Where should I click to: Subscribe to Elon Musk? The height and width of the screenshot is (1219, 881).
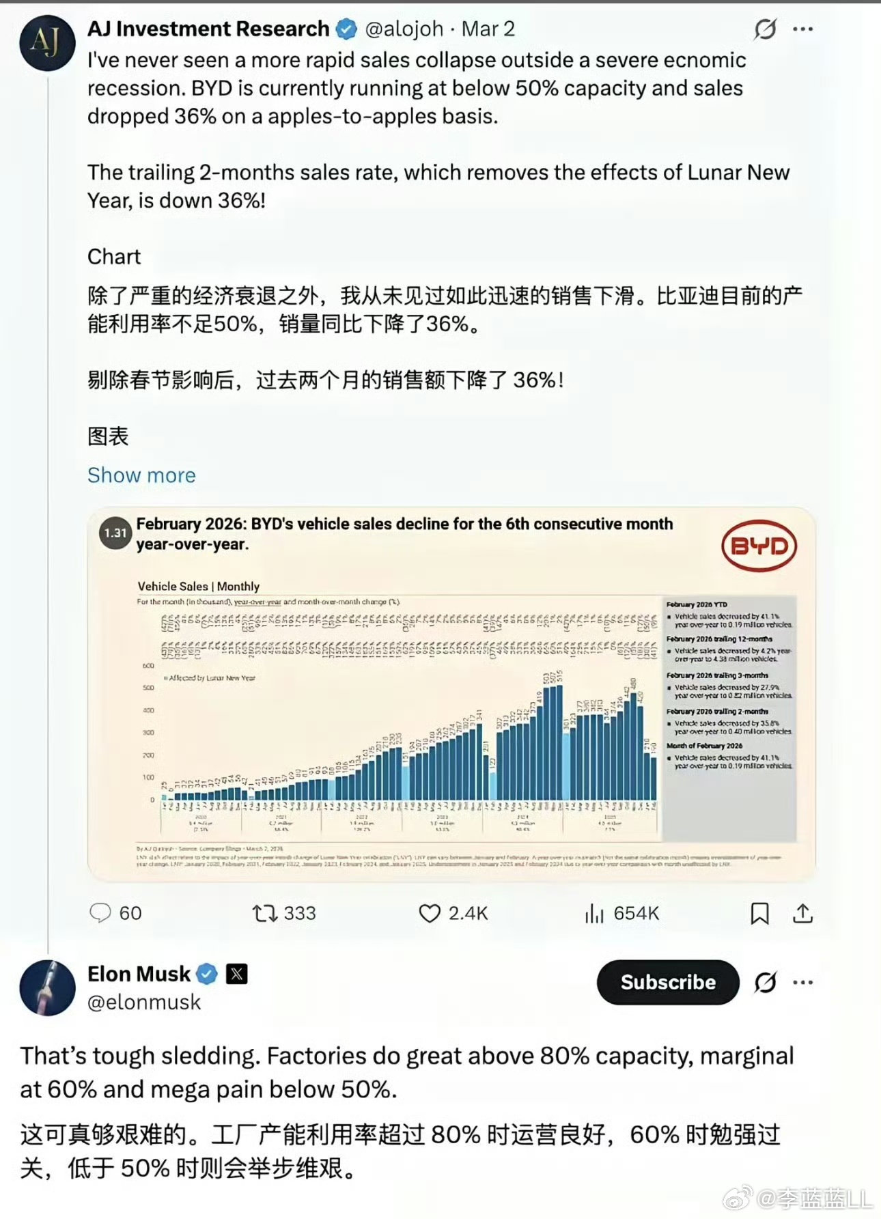(667, 983)
